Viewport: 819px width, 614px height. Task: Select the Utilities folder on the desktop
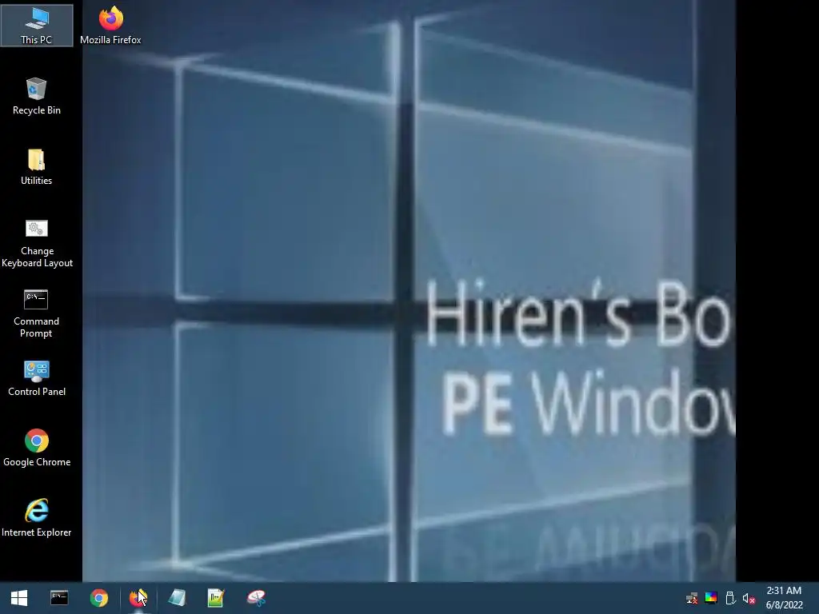[x=37, y=166]
